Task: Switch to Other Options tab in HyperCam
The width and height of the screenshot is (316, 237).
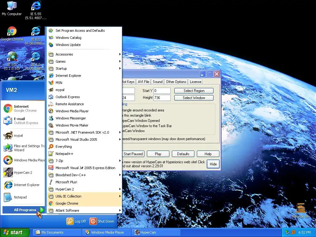Action: pos(176,81)
